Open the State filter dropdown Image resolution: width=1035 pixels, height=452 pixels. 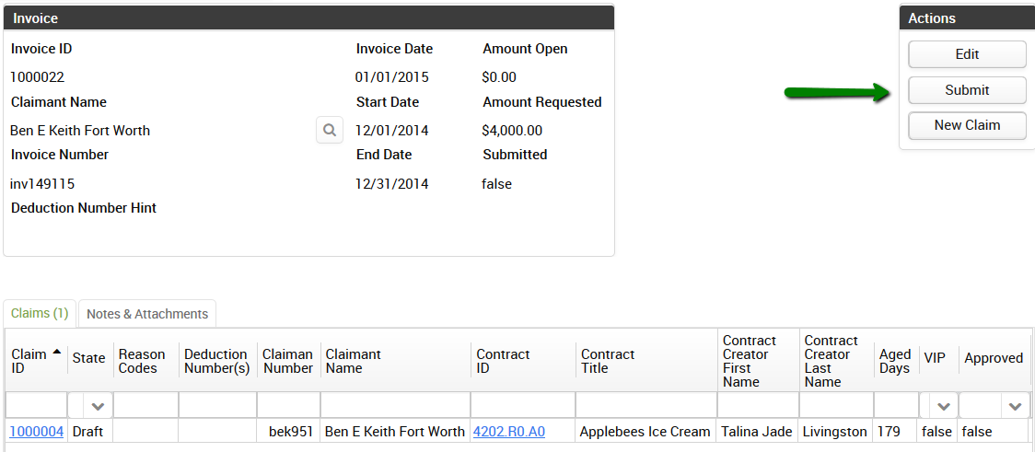pos(98,406)
